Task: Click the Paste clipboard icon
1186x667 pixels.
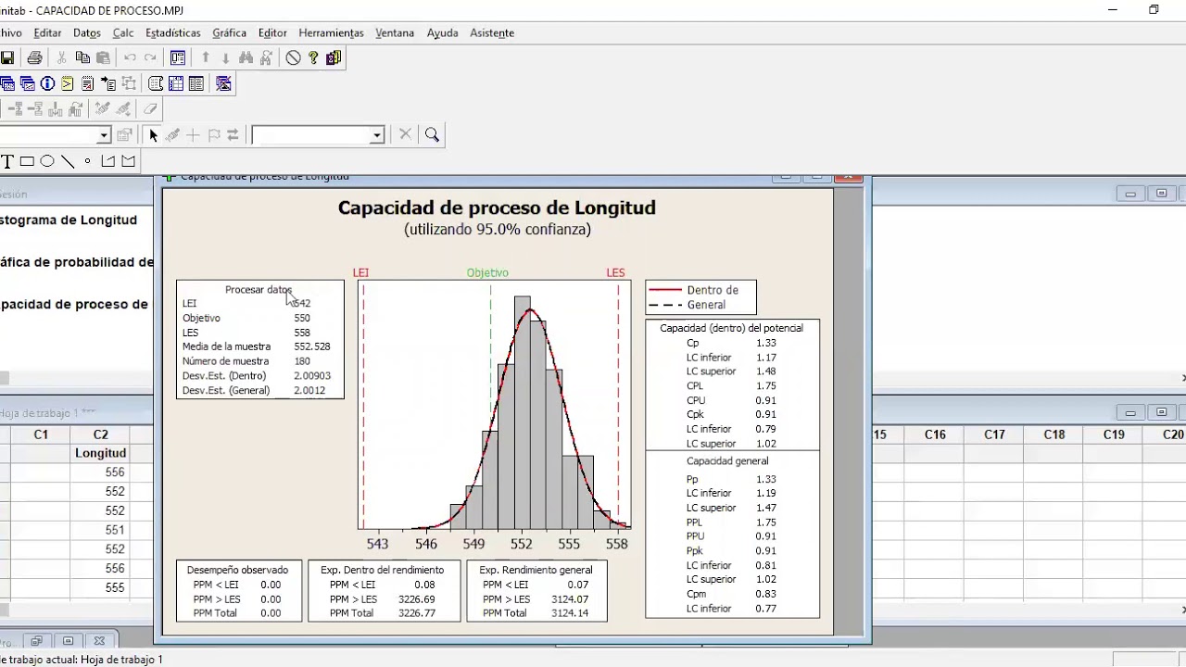Action: click(x=103, y=57)
